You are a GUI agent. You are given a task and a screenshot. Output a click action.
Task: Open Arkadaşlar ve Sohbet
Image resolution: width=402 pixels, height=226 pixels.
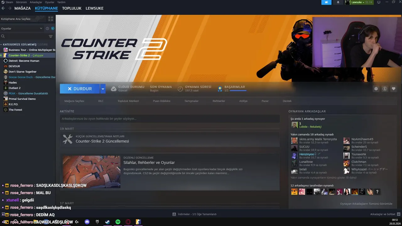point(385,214)
